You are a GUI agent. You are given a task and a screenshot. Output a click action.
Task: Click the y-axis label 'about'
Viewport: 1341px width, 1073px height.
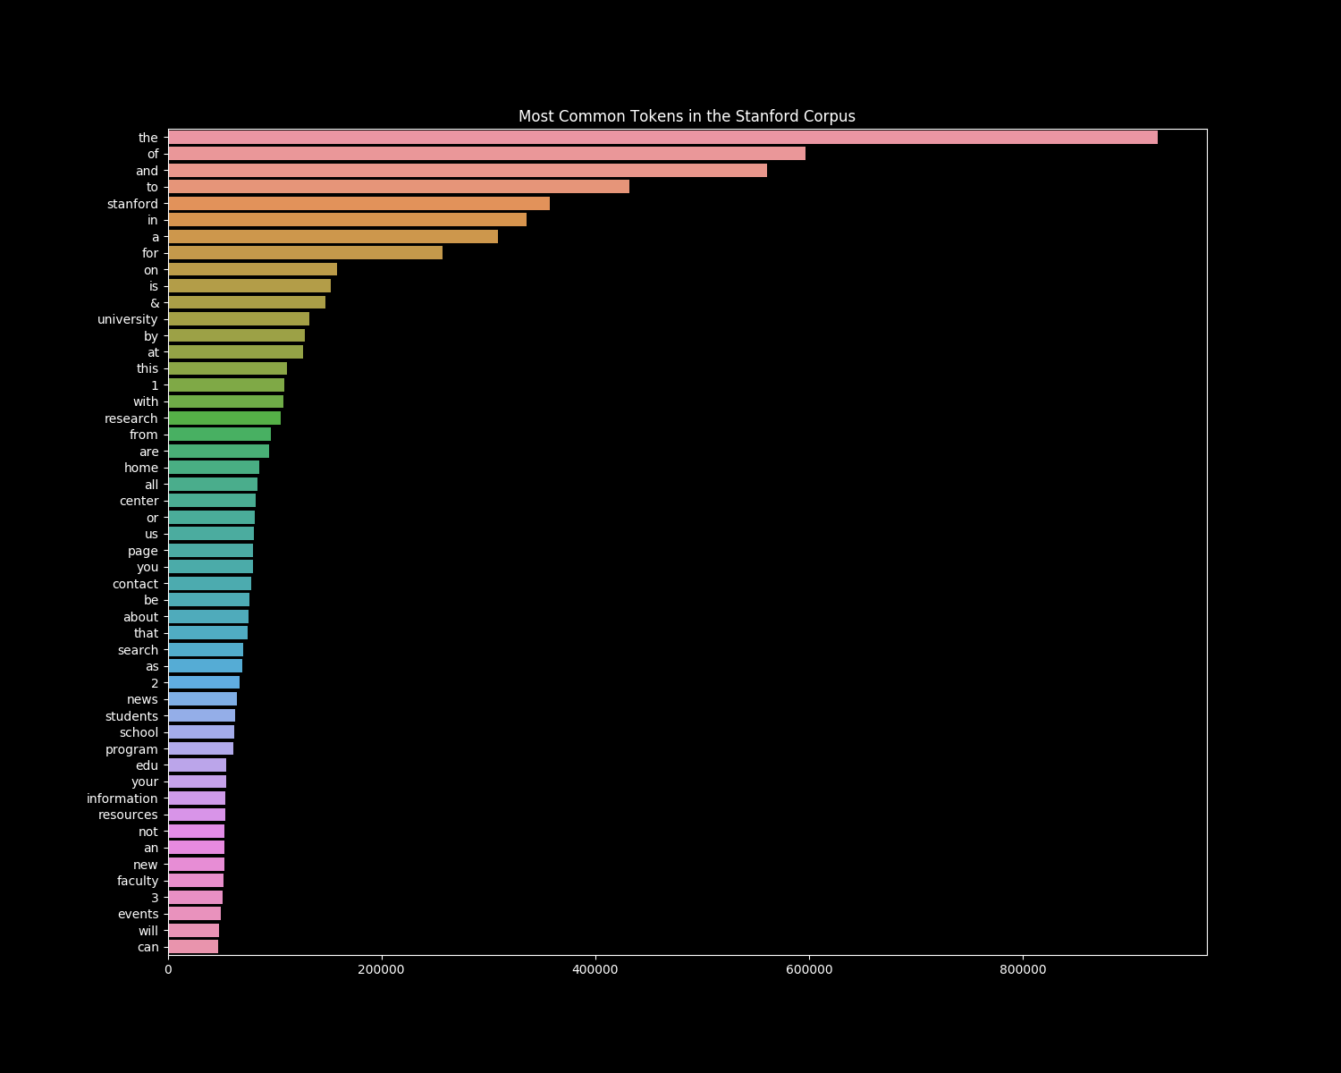(140, 617)
